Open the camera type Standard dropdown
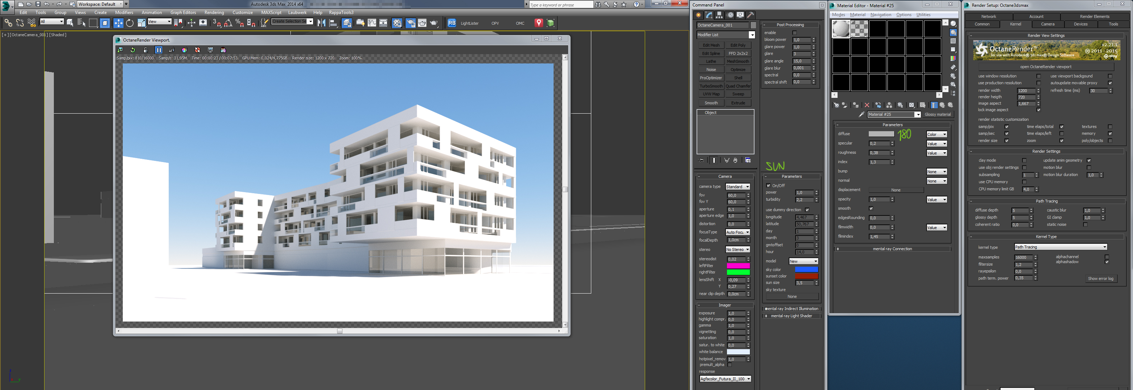 click(x=738, y=187)
